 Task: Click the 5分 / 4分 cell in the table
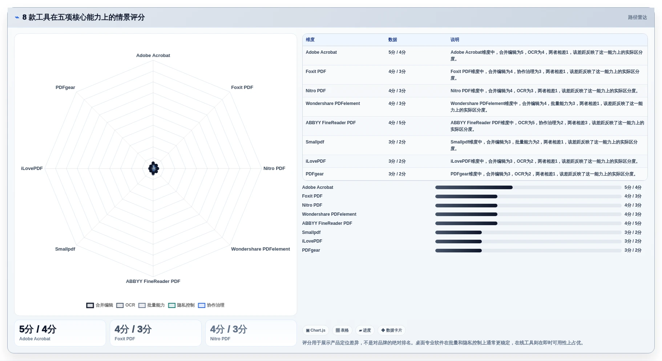397,52
